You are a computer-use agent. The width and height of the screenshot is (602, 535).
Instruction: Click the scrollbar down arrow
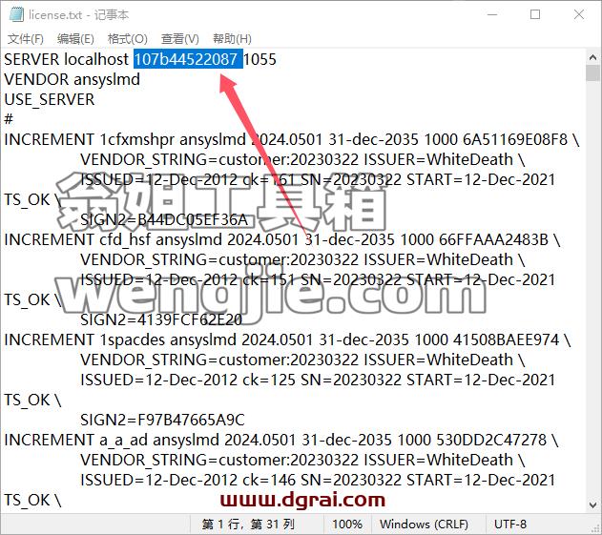coord(592,504)
